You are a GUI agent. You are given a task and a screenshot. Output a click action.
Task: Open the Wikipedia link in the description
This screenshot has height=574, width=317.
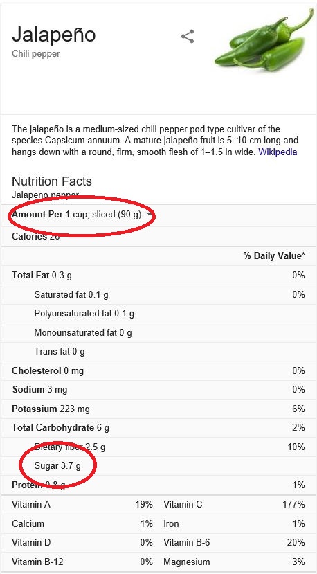click(x=278, y=152)
